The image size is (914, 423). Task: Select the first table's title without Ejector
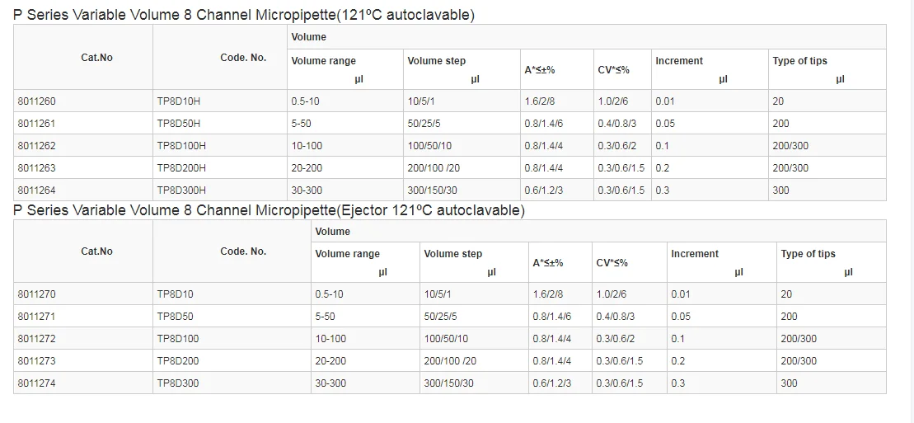(x=244, y=15)
